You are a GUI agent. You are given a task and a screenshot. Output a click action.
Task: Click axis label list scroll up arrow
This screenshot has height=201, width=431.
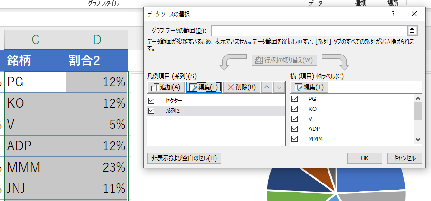tap(418, 98)
